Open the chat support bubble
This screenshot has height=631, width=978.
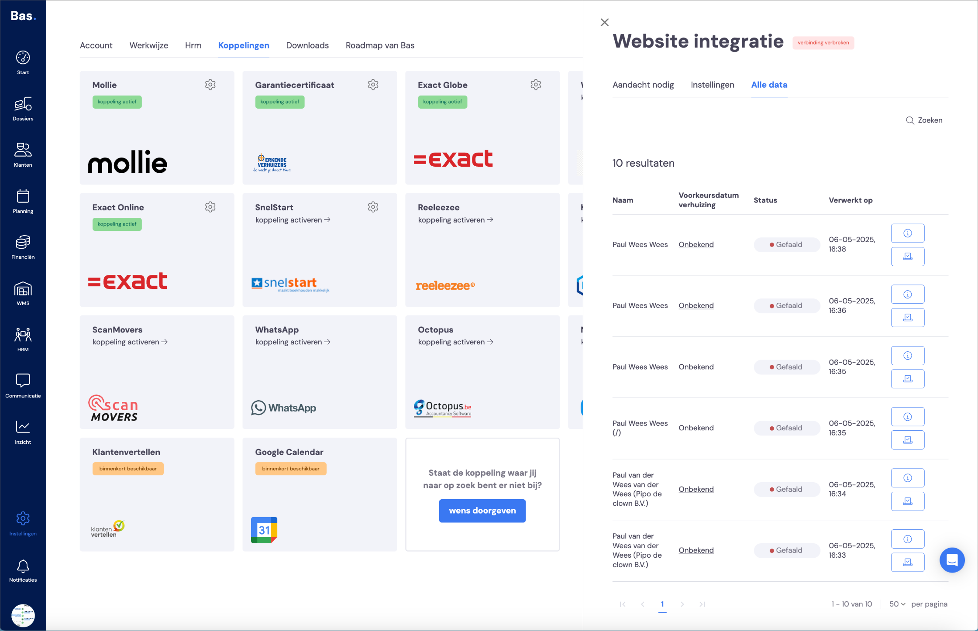(x=952, y=560)
